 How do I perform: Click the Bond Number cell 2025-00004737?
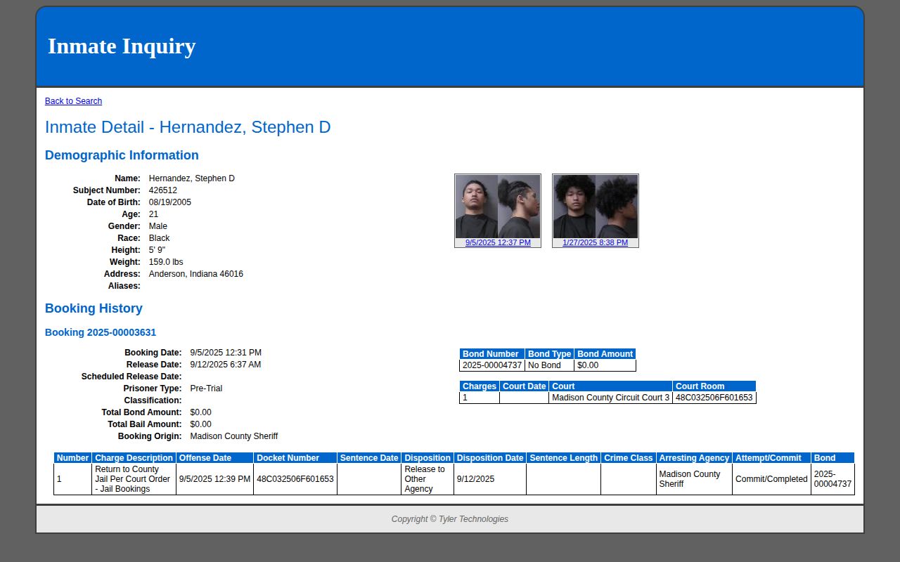(492, 365)
